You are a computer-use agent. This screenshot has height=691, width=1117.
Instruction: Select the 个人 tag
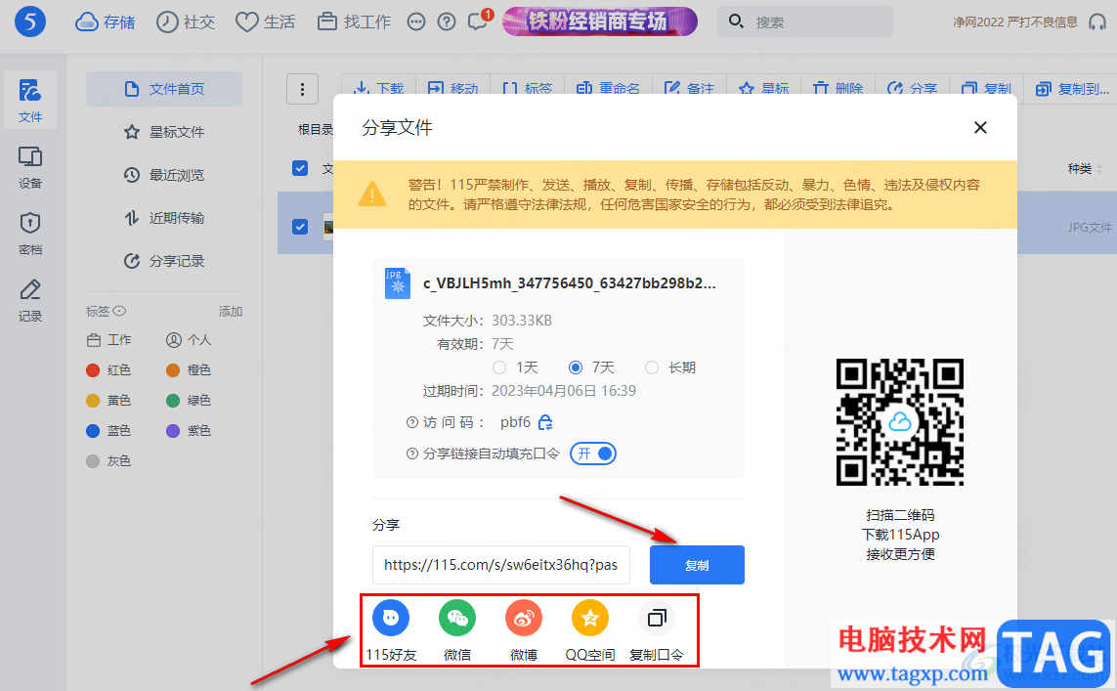pos(189,340)
